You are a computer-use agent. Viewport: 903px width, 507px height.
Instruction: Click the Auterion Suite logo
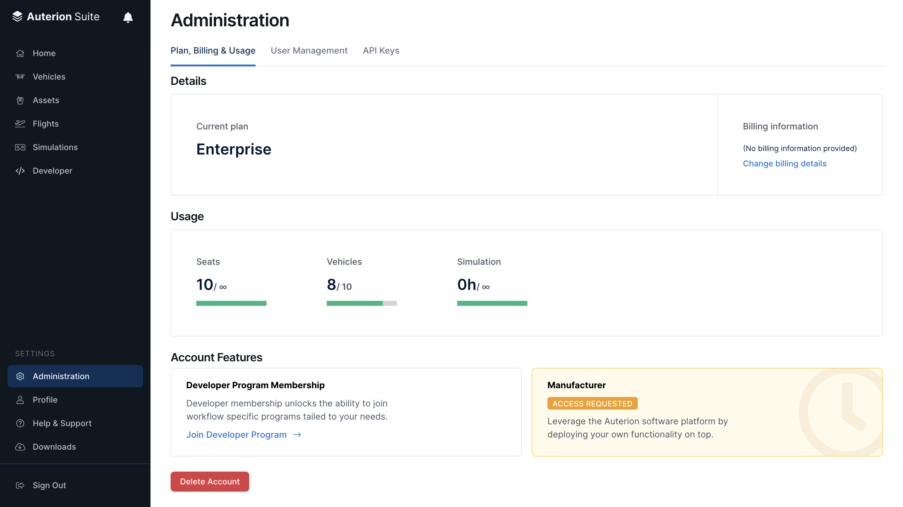(x=56, y=17)
